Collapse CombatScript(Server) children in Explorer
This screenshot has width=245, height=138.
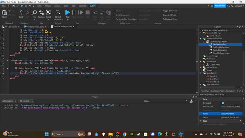pyautogui.click(x=204, y=42)
